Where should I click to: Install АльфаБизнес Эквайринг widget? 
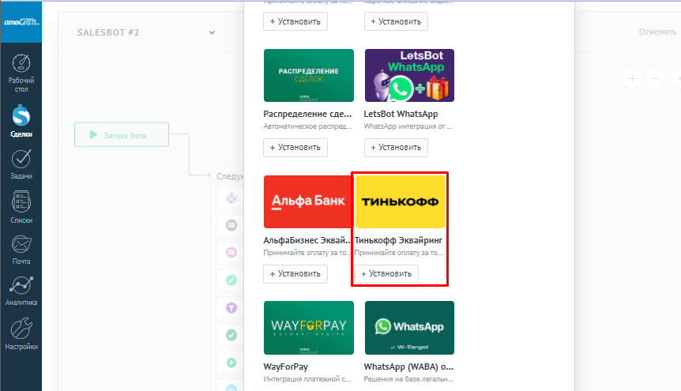click(x=295, y=273)
